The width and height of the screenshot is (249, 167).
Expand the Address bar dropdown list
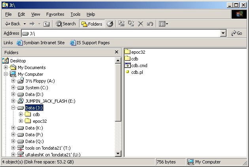click(x=223, y=33)
